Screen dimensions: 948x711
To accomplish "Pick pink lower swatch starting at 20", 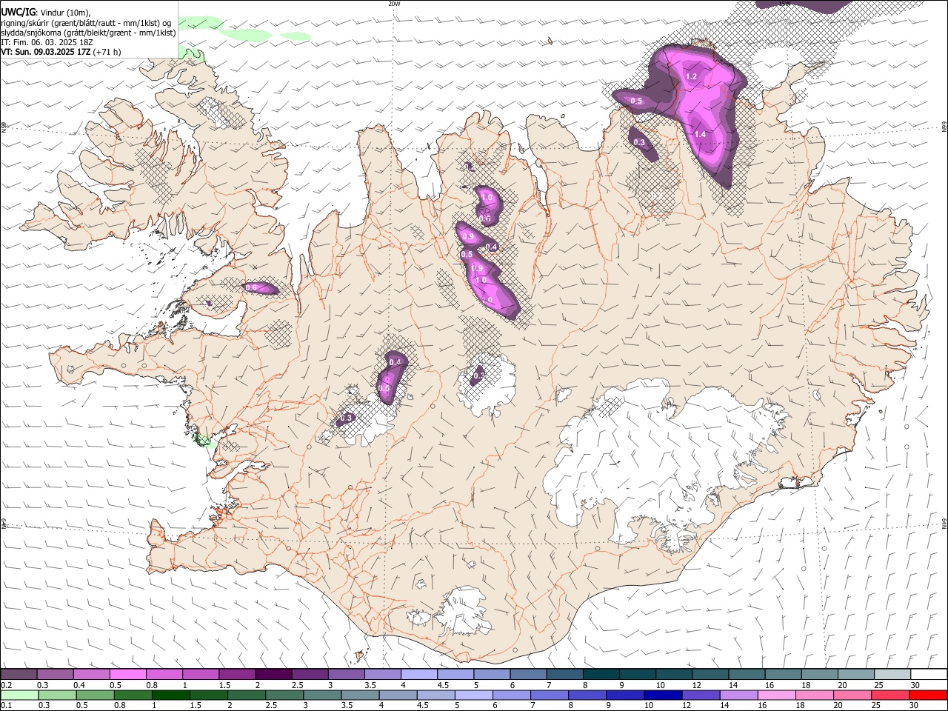I will pos(852,695).
